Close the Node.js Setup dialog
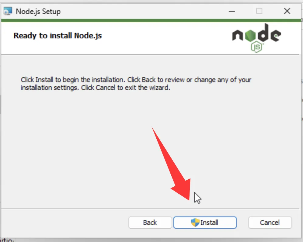Viewport: 303px width, 242px height. (x=287, y=11)
